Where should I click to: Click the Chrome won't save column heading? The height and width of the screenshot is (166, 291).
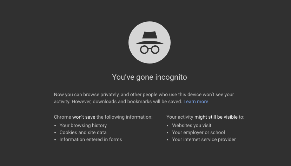103,117
